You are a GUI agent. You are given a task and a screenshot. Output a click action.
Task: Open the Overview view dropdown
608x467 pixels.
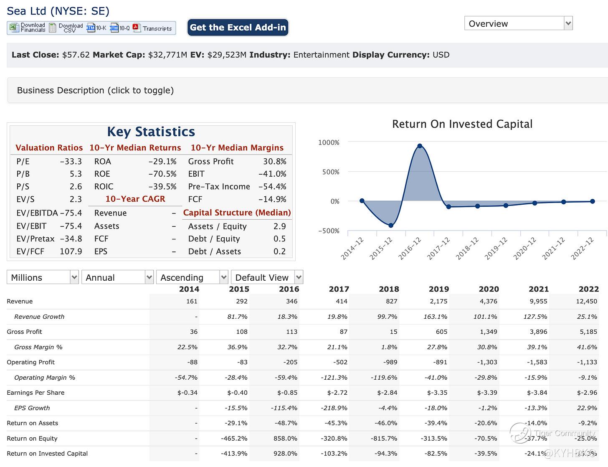[518, 23]
